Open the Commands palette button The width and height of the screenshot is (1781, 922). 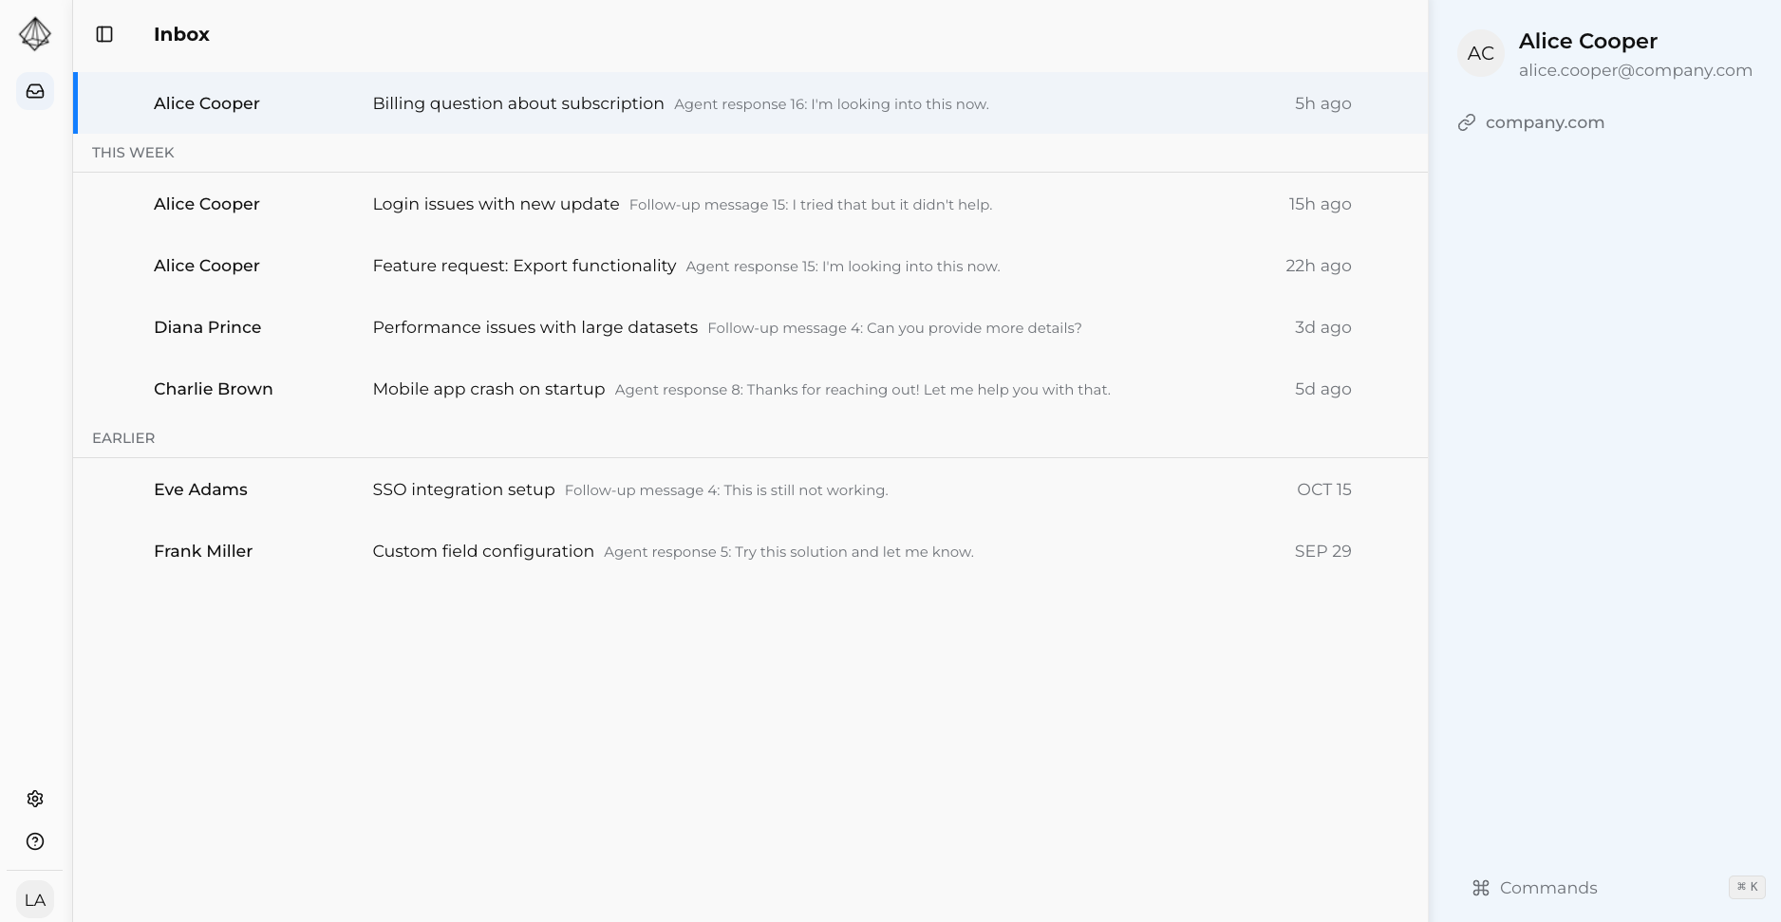[1548, 888]
